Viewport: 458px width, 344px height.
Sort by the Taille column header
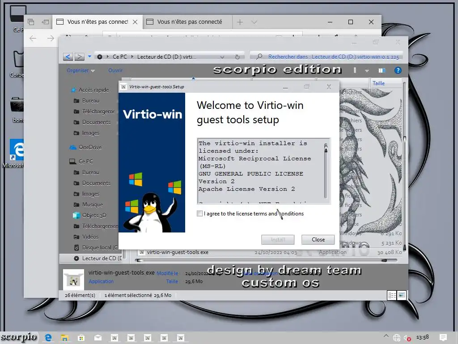[x=386, y=83]
